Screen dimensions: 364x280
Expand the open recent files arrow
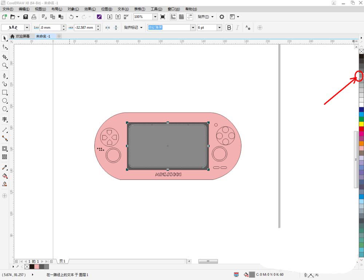point(18,17)
